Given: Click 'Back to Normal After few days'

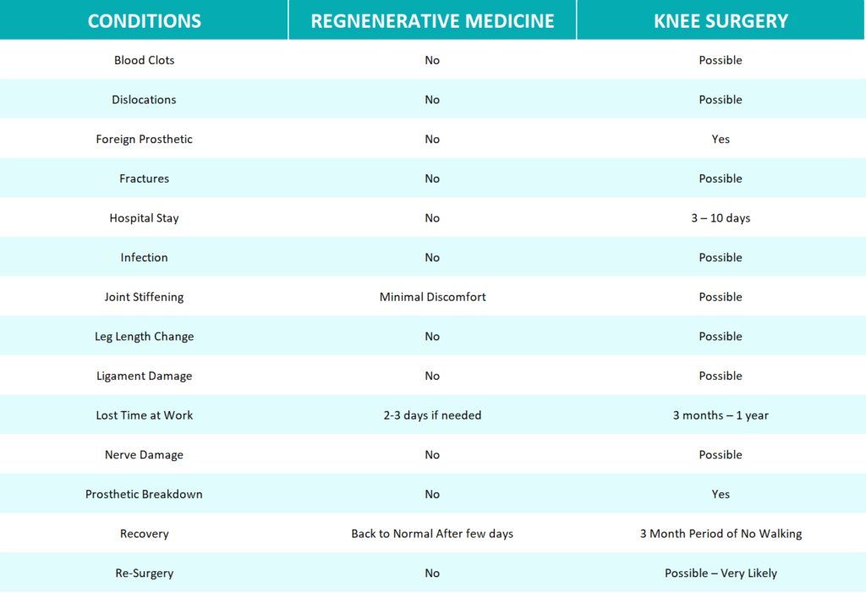Looking at the screenshot, I should click(x=432, y=534).
